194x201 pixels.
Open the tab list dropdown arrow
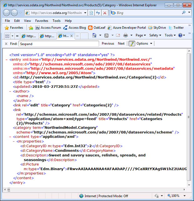[13, 36]
